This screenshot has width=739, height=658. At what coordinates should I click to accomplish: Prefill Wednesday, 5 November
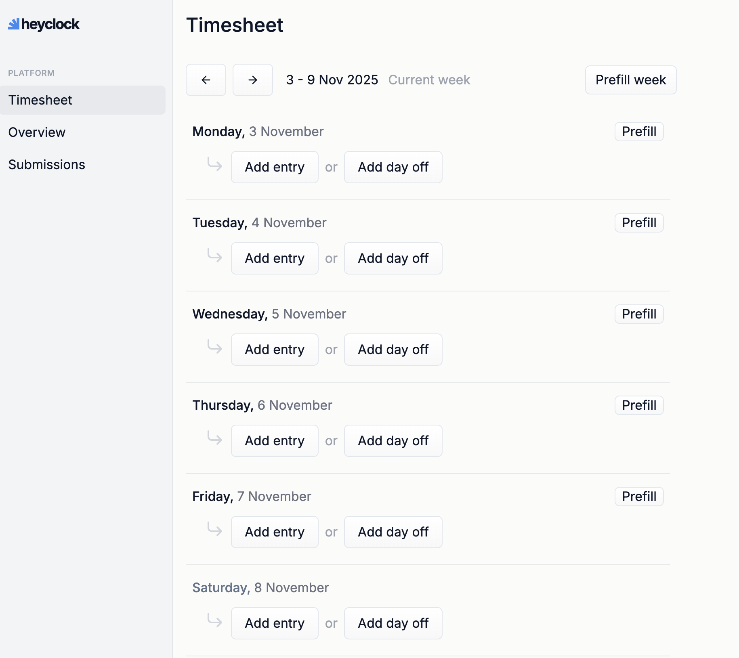coord(639,314)
